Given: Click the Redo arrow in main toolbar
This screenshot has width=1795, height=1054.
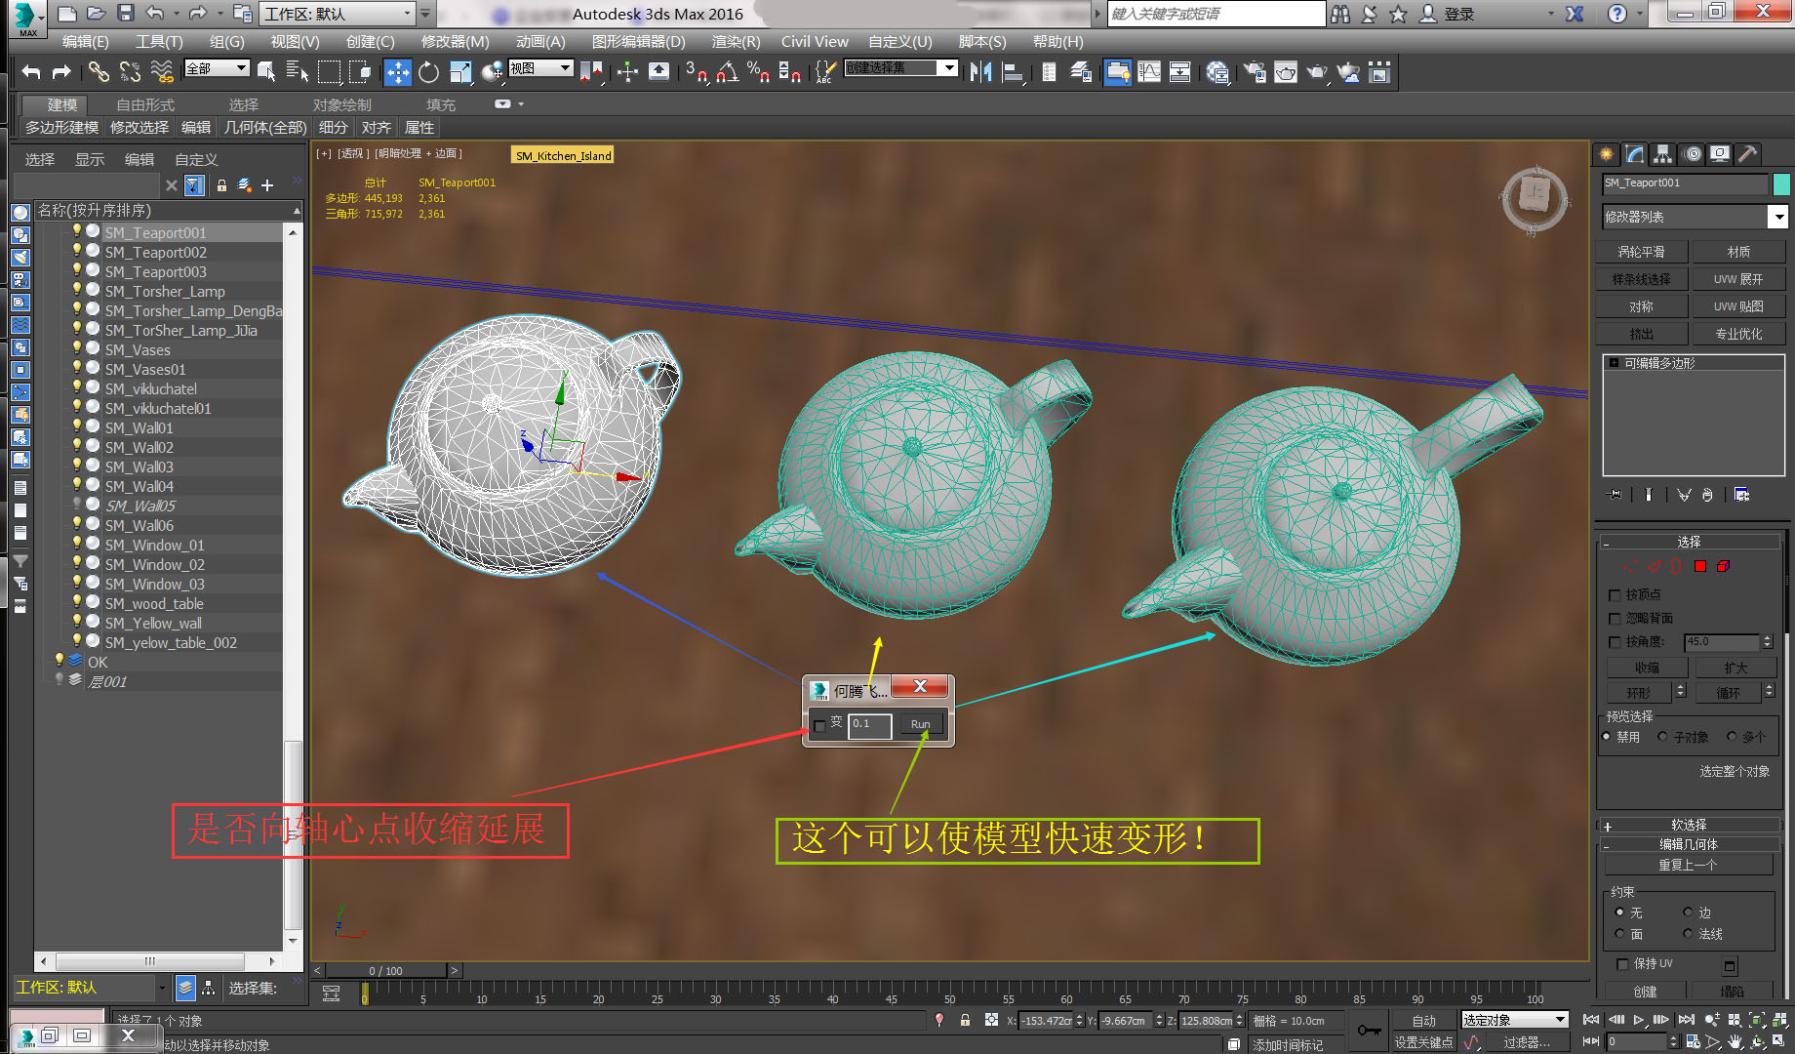Looking at the screenshot, I should (61, 71).
